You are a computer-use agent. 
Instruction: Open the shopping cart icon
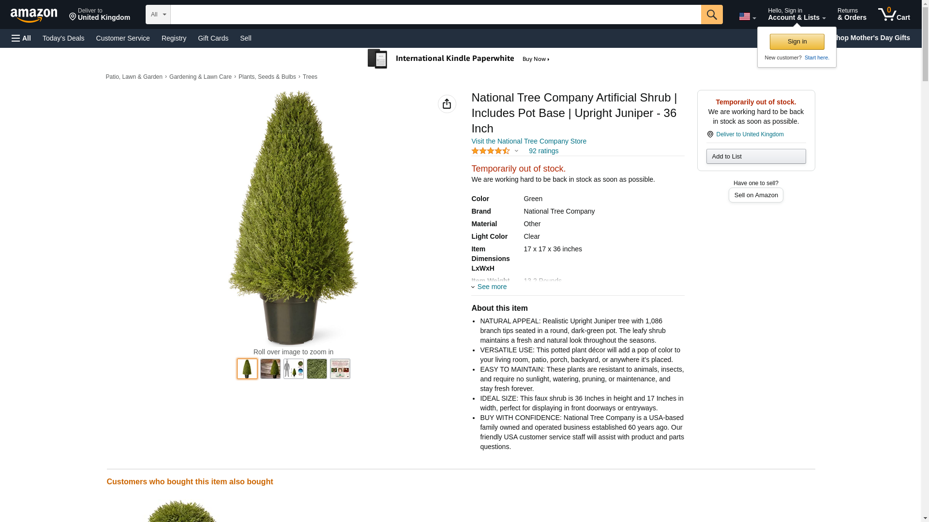pyautogui.click(x=894, y=14)
